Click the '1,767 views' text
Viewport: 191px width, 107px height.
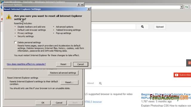[x=148, y=101]
